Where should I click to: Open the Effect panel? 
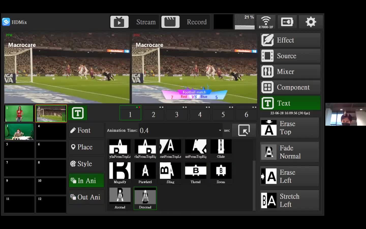290,40
